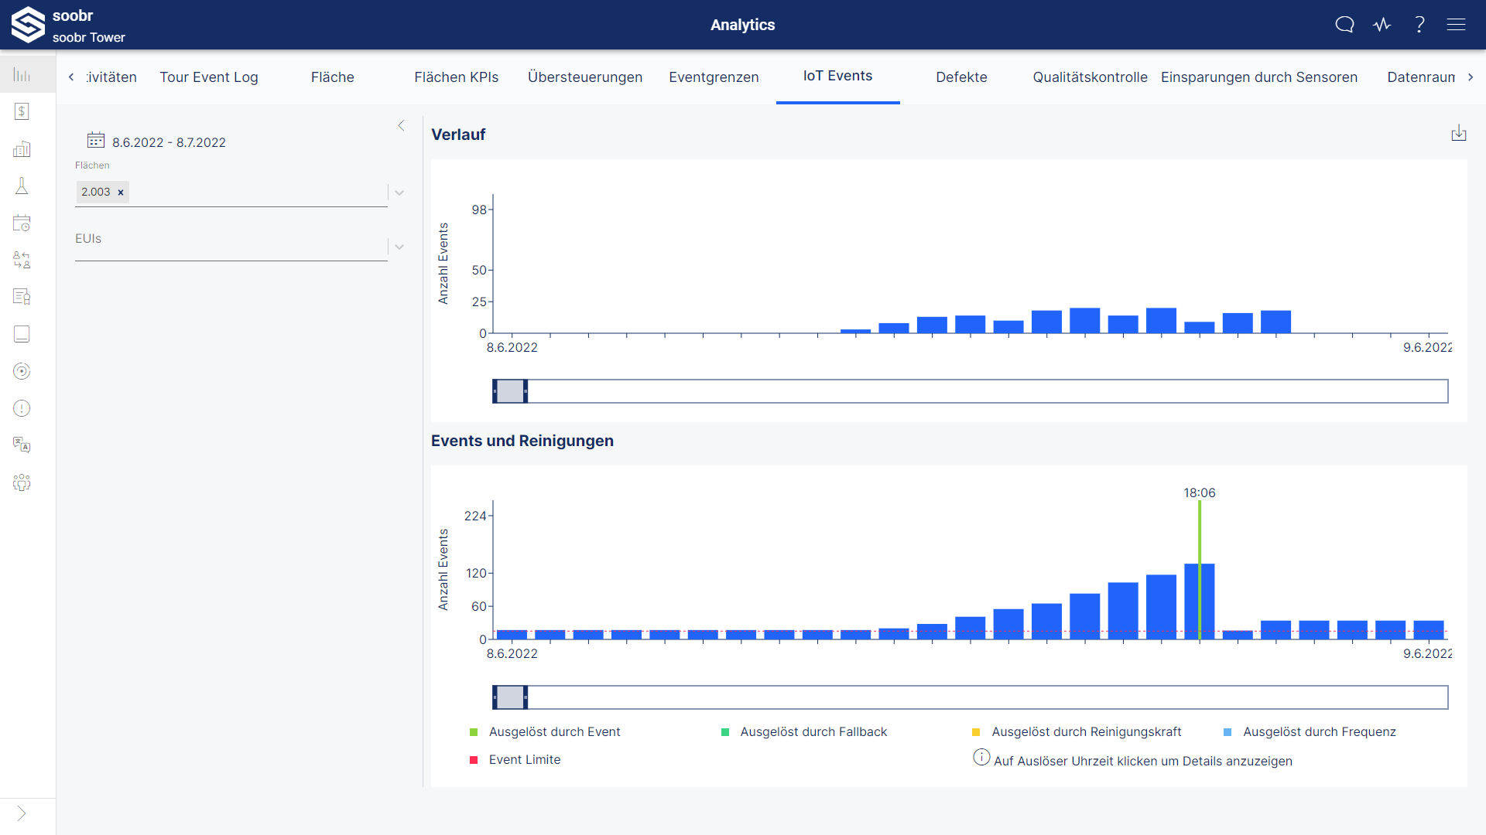The width and height of the screenshot is (1486, 835).
Task: Open the translation language sidebar icon
Action: point(22,445)
